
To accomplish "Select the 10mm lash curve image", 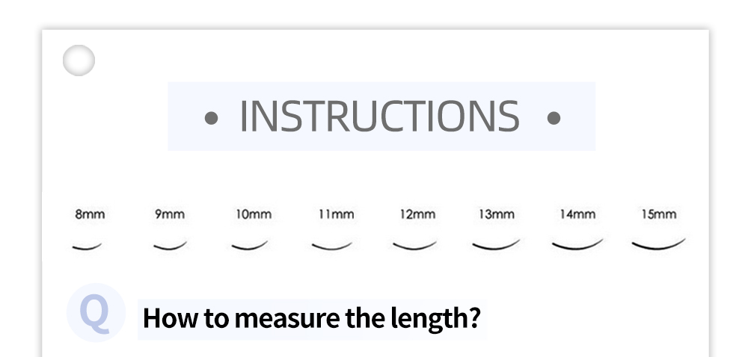I will tap(250, 246).
